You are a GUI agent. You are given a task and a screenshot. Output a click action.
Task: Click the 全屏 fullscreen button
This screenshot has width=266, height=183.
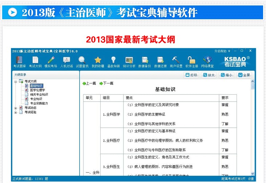[244, 75]
